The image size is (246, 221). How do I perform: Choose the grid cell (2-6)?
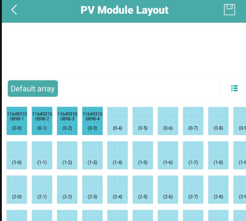(x=168, y=190)
